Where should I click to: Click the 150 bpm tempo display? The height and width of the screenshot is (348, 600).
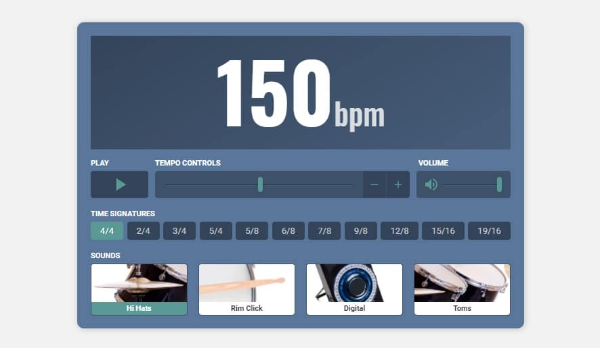pyautogui.click(x=301, y=93)
